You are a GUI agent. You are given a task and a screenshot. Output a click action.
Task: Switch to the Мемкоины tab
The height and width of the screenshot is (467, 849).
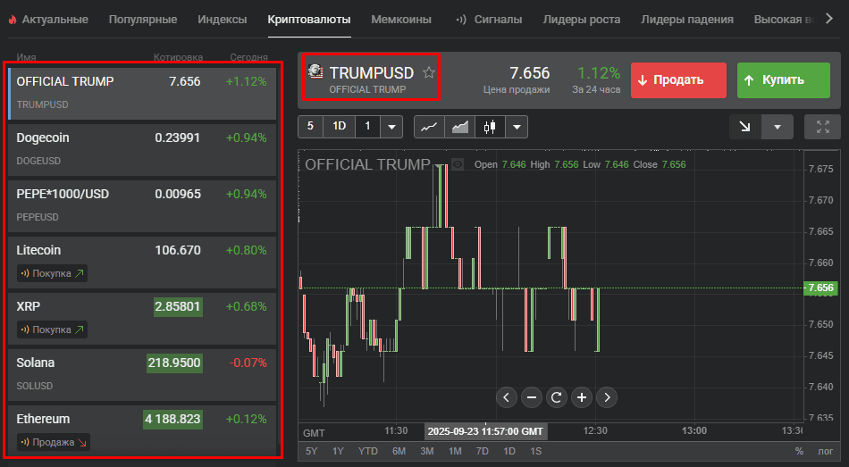tap(401, 20)
